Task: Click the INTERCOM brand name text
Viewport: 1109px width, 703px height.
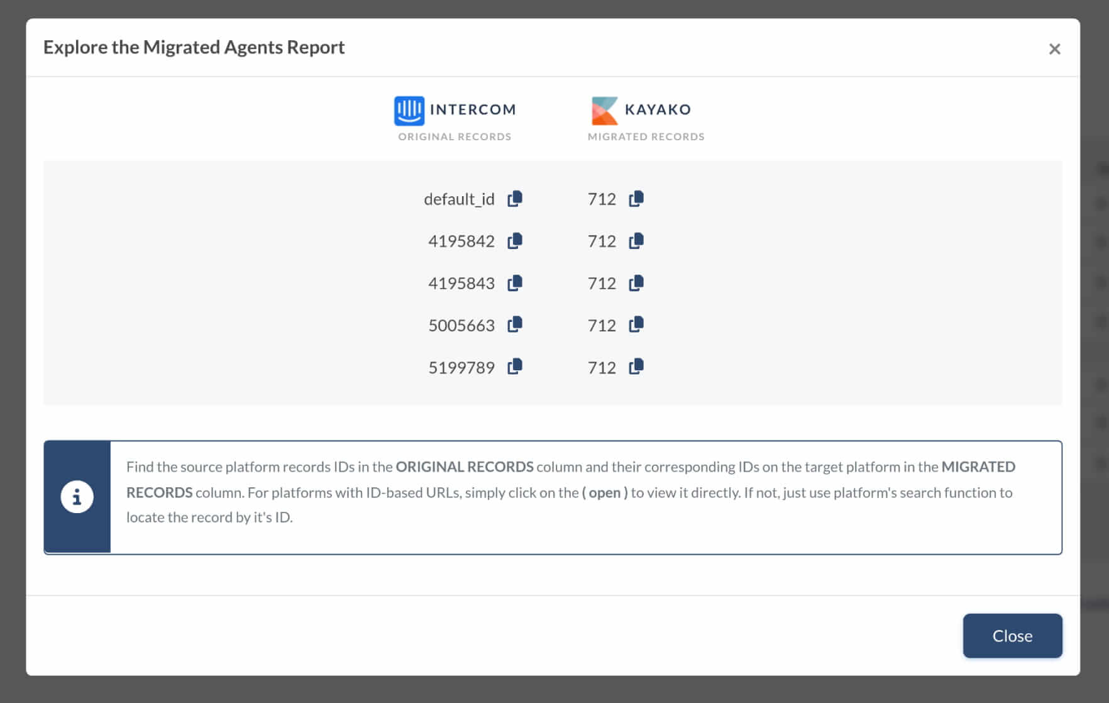Action: pyautogui.click(x=473, y=109)
